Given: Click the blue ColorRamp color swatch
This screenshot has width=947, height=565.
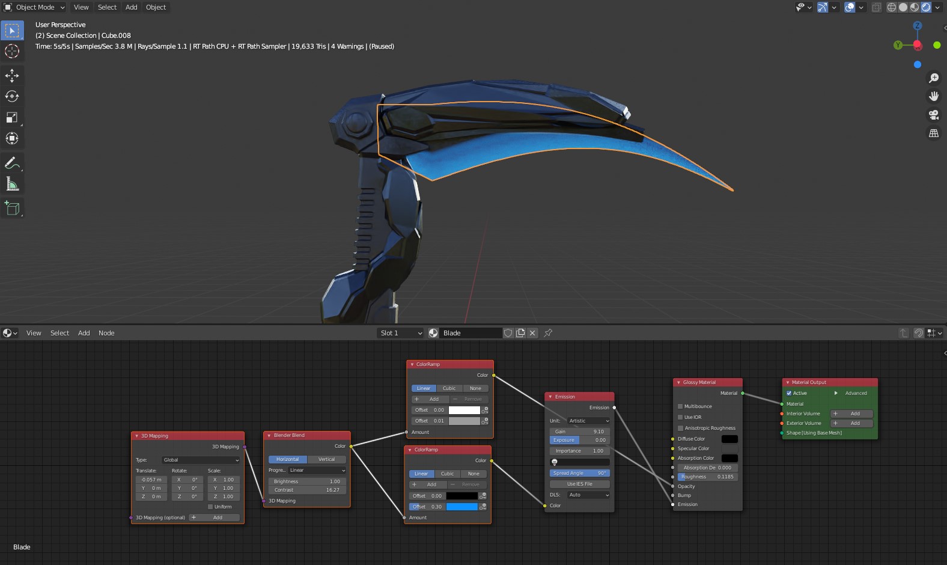Looking at the screenshot, I should coord(461,507).
